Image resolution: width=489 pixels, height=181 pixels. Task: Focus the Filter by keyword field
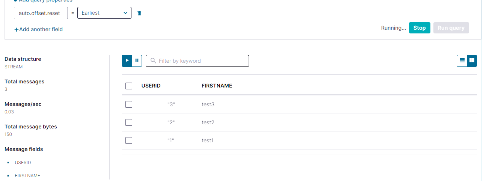tap(197, 61)
